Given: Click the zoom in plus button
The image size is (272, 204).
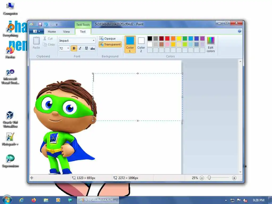Looking at the screenshot, I should click(234, 178).
